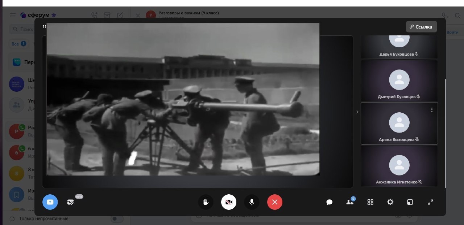Copy the call link via Ссылка
This screenshot has height=225, width=464.
point(422,27)
